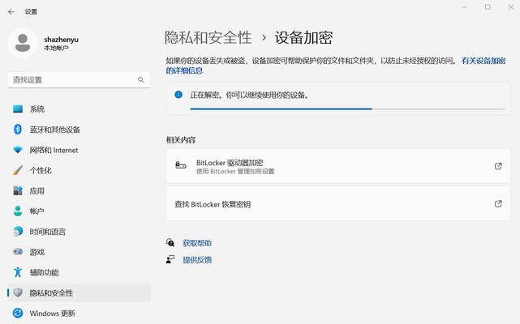
Task: Click the 提供反馈 link
Action: click(197, 260)
